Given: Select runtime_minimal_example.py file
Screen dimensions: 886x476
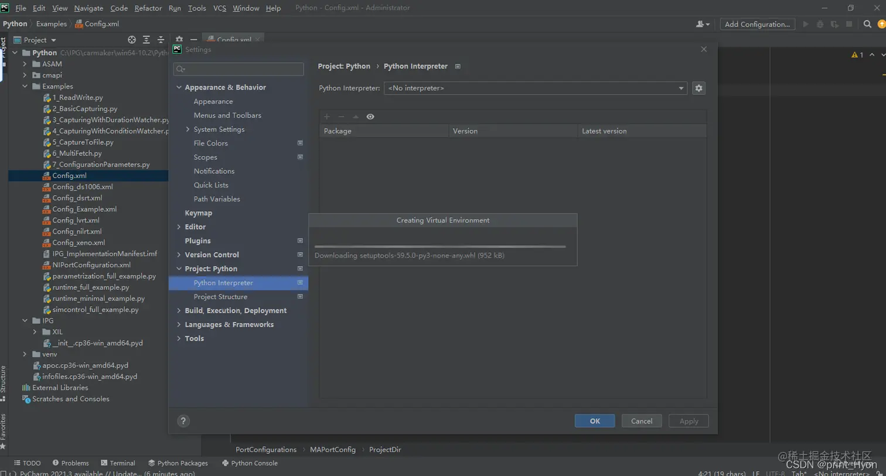Looking at the screenshot, I should click(98, 299).
